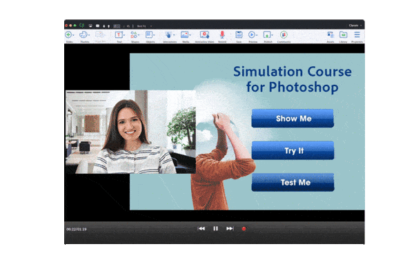
Task: Expand the Interactions dropdown arrow
Action: pyautogui.click(x=174, y=35)
